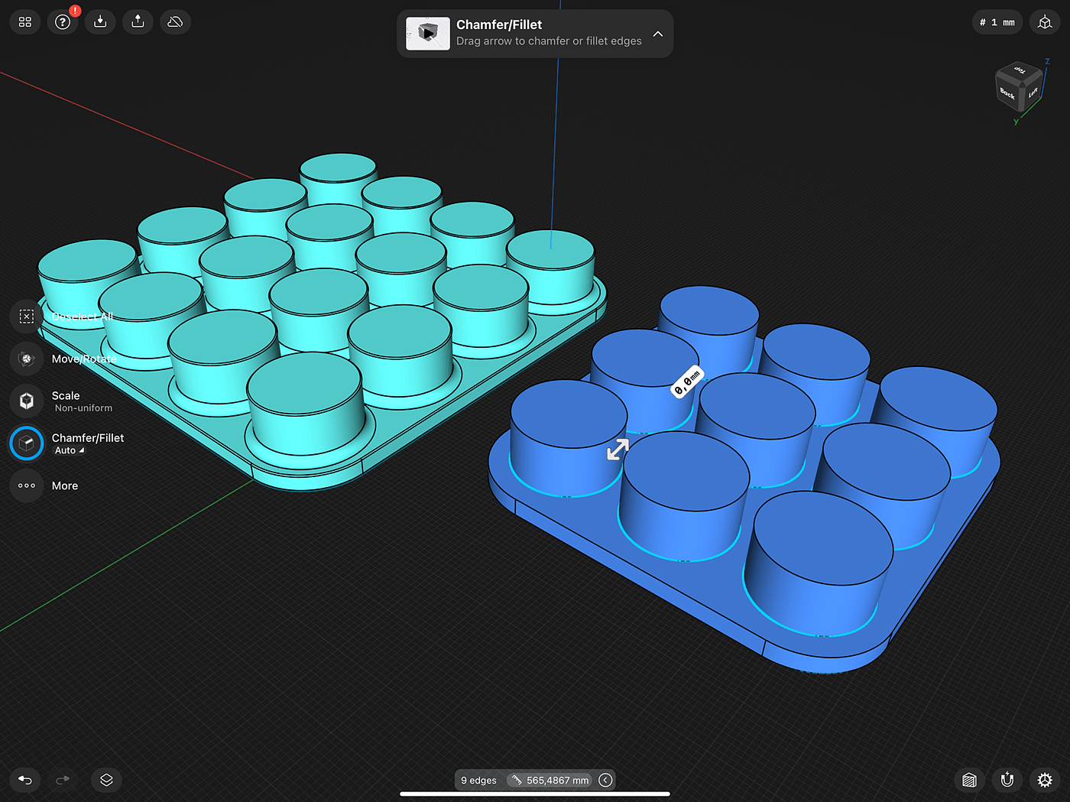Select the Scale Non-uniform tool
Image resolution: width=1070 pixels, height=802 pixels.
(27, 401)
